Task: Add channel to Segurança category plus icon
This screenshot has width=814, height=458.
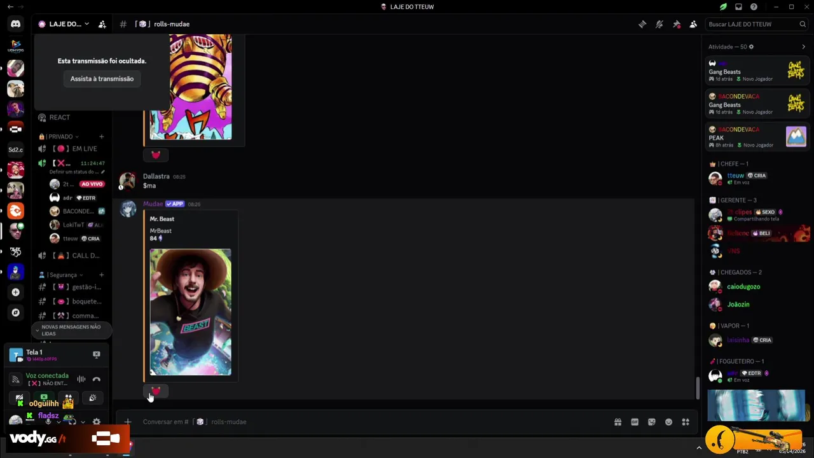Action: tap(101, 275)
